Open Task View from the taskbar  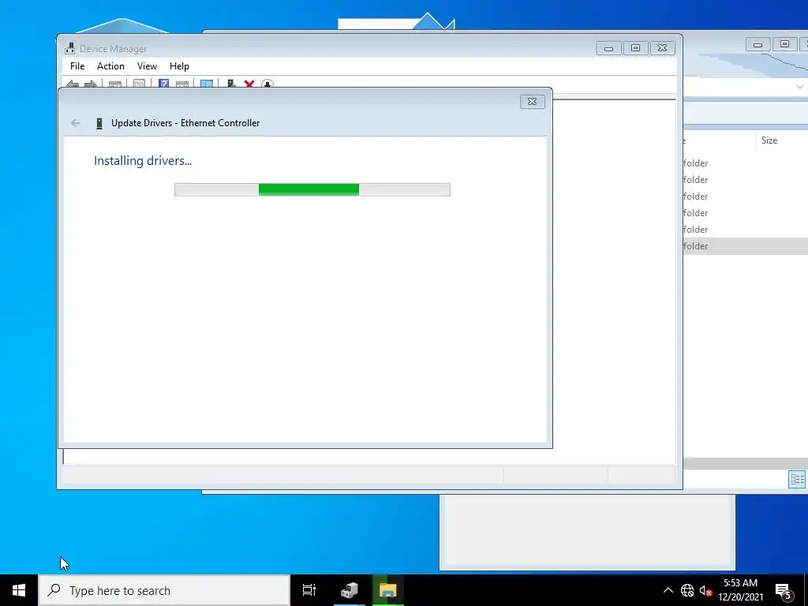click(x=309, y=590)
